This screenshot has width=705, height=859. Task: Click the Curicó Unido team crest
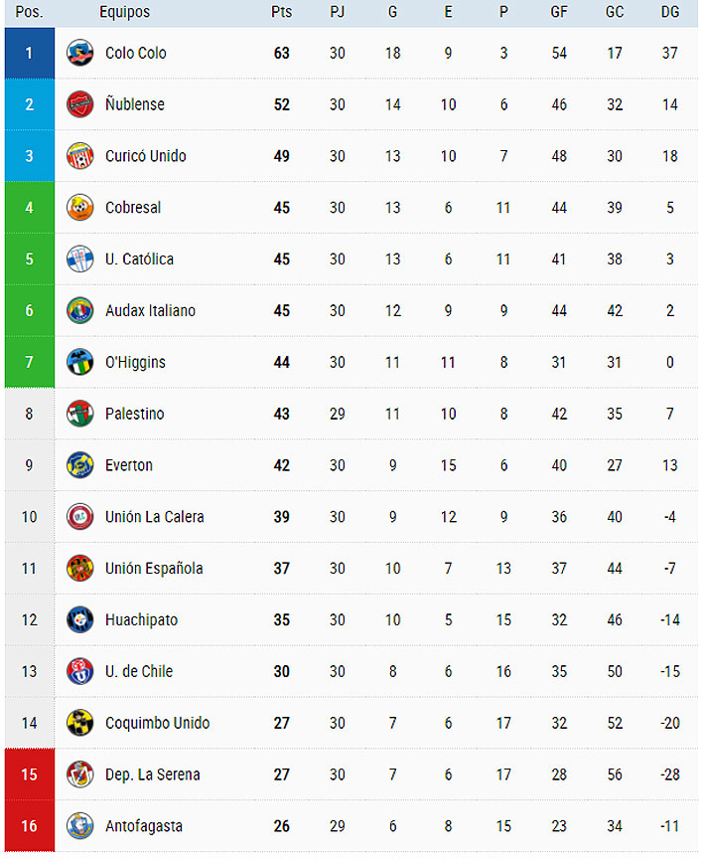pyautogui.click(x=79, y=156)
